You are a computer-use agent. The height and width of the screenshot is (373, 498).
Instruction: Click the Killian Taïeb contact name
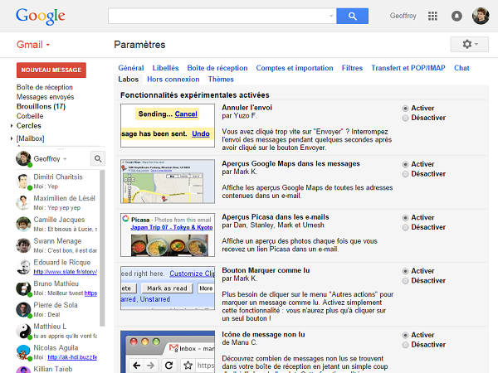53,369
